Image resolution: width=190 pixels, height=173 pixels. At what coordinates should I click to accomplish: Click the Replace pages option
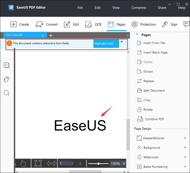[145, 81]
